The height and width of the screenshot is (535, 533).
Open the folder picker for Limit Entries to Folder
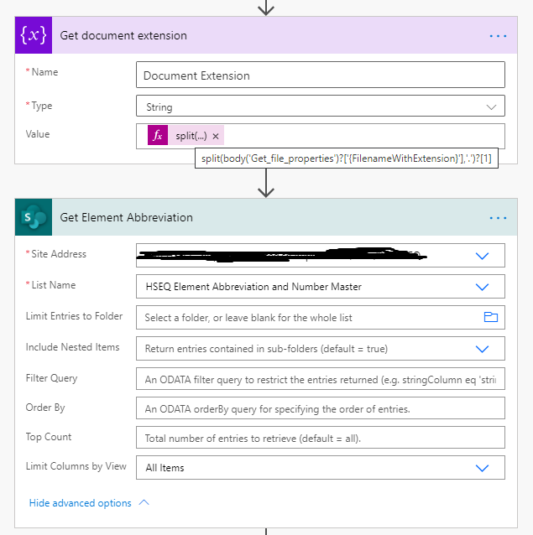491,317
